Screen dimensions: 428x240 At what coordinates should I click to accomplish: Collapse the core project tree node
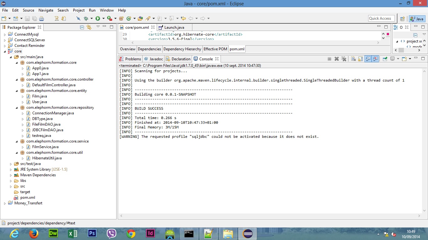(x=5, y=51)
